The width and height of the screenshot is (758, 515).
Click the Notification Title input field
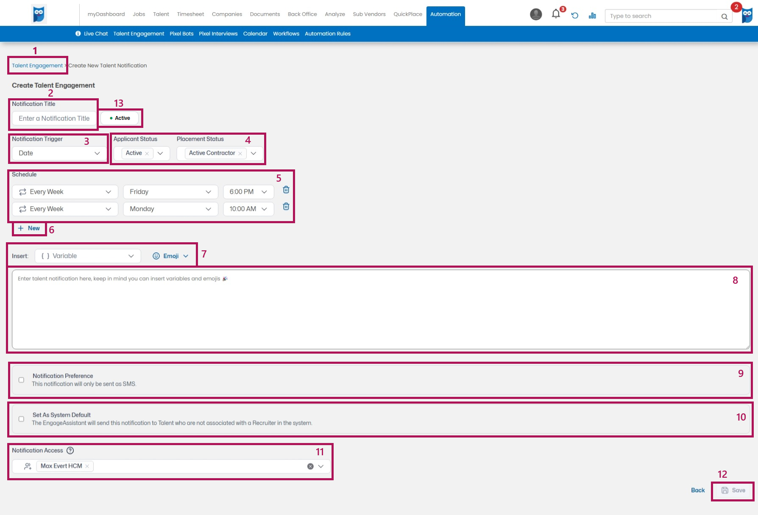(x=54, y=119)
